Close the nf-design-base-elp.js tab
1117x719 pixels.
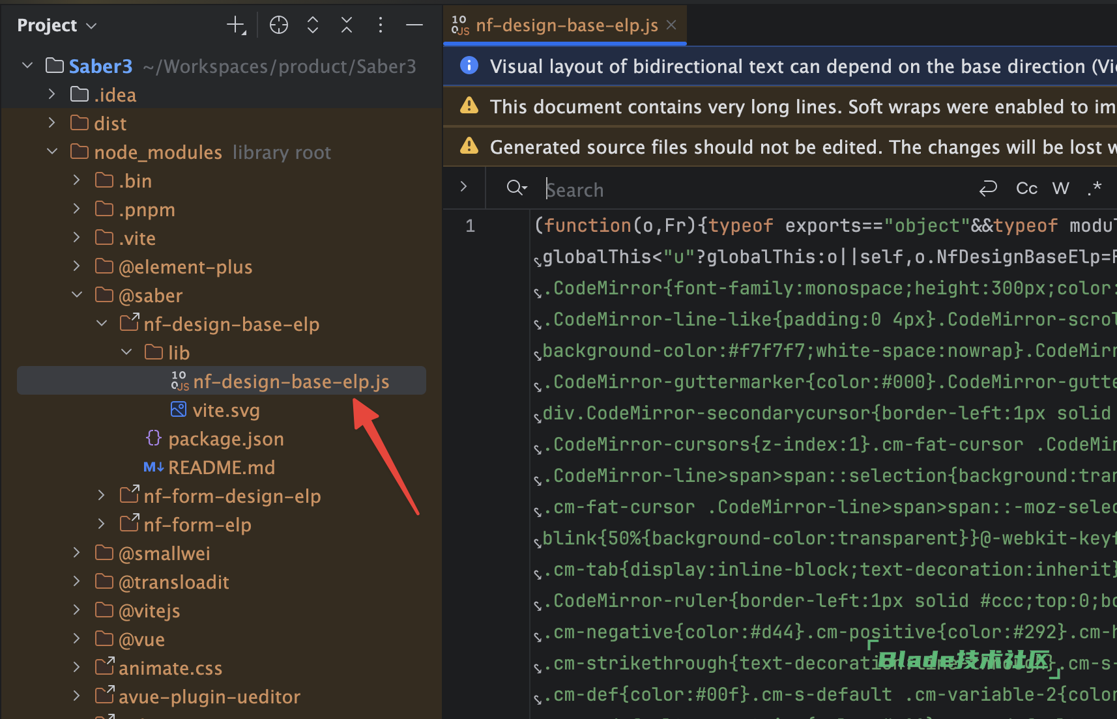(x=671, y=25)
